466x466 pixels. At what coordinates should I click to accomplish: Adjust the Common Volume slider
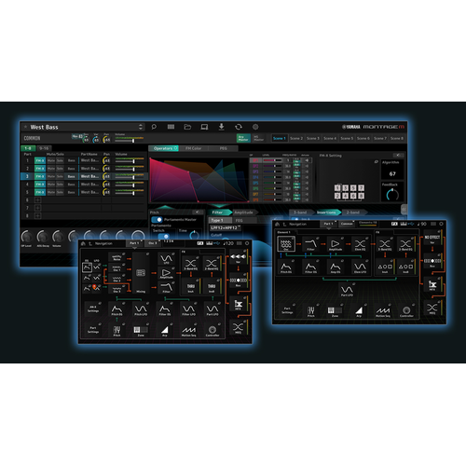130,140
